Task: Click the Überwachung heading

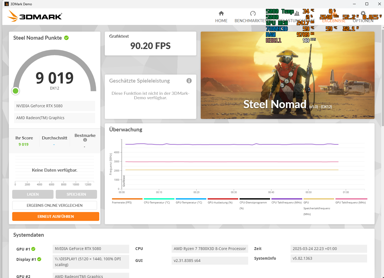Action: [126, 129]
